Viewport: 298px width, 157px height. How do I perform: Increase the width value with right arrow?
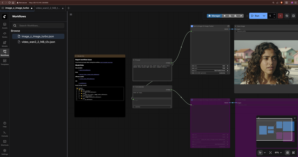tap(228, 66)
